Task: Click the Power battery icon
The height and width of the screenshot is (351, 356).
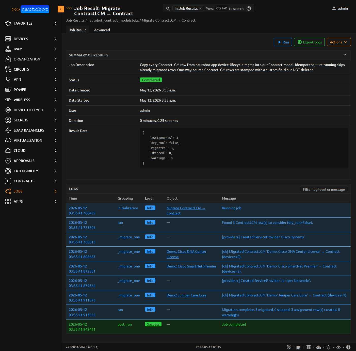Action: (8, 90)
